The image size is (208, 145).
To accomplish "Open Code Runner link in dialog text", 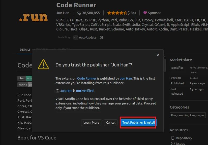I will (87, 78).
